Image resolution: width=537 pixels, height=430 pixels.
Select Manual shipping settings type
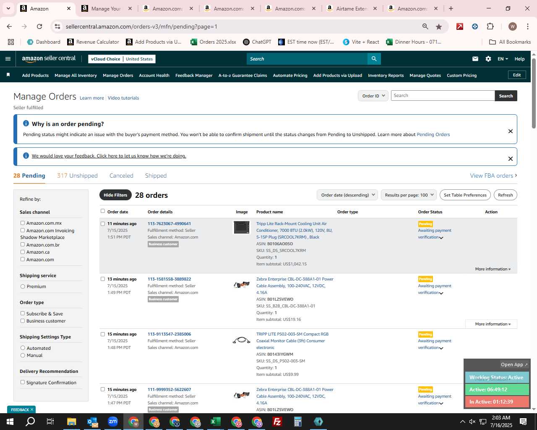23,355
